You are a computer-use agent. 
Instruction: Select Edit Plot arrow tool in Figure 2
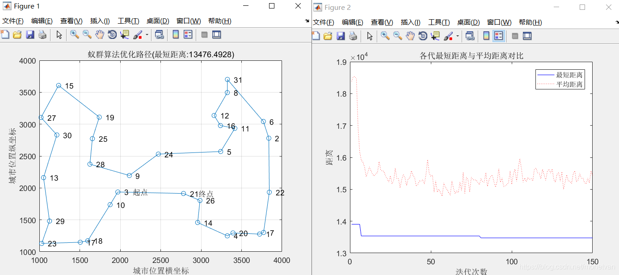pos(370,35)
